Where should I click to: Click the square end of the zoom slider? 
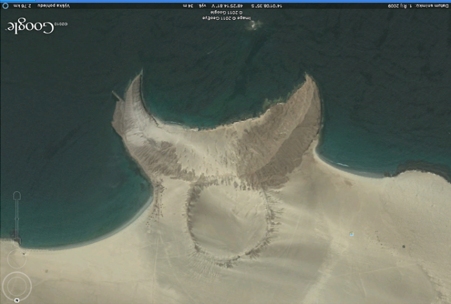point(17,241)
